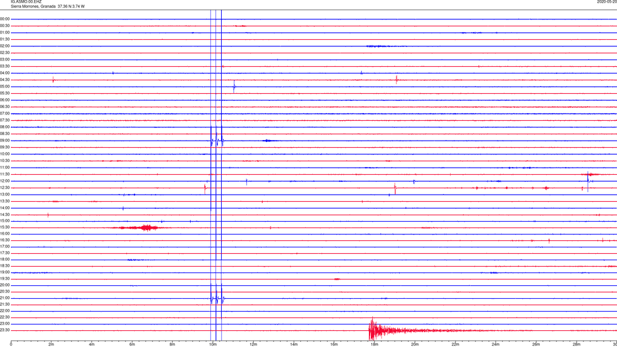
Task: Select the 11:30 trace label
Action: point(4,174)
